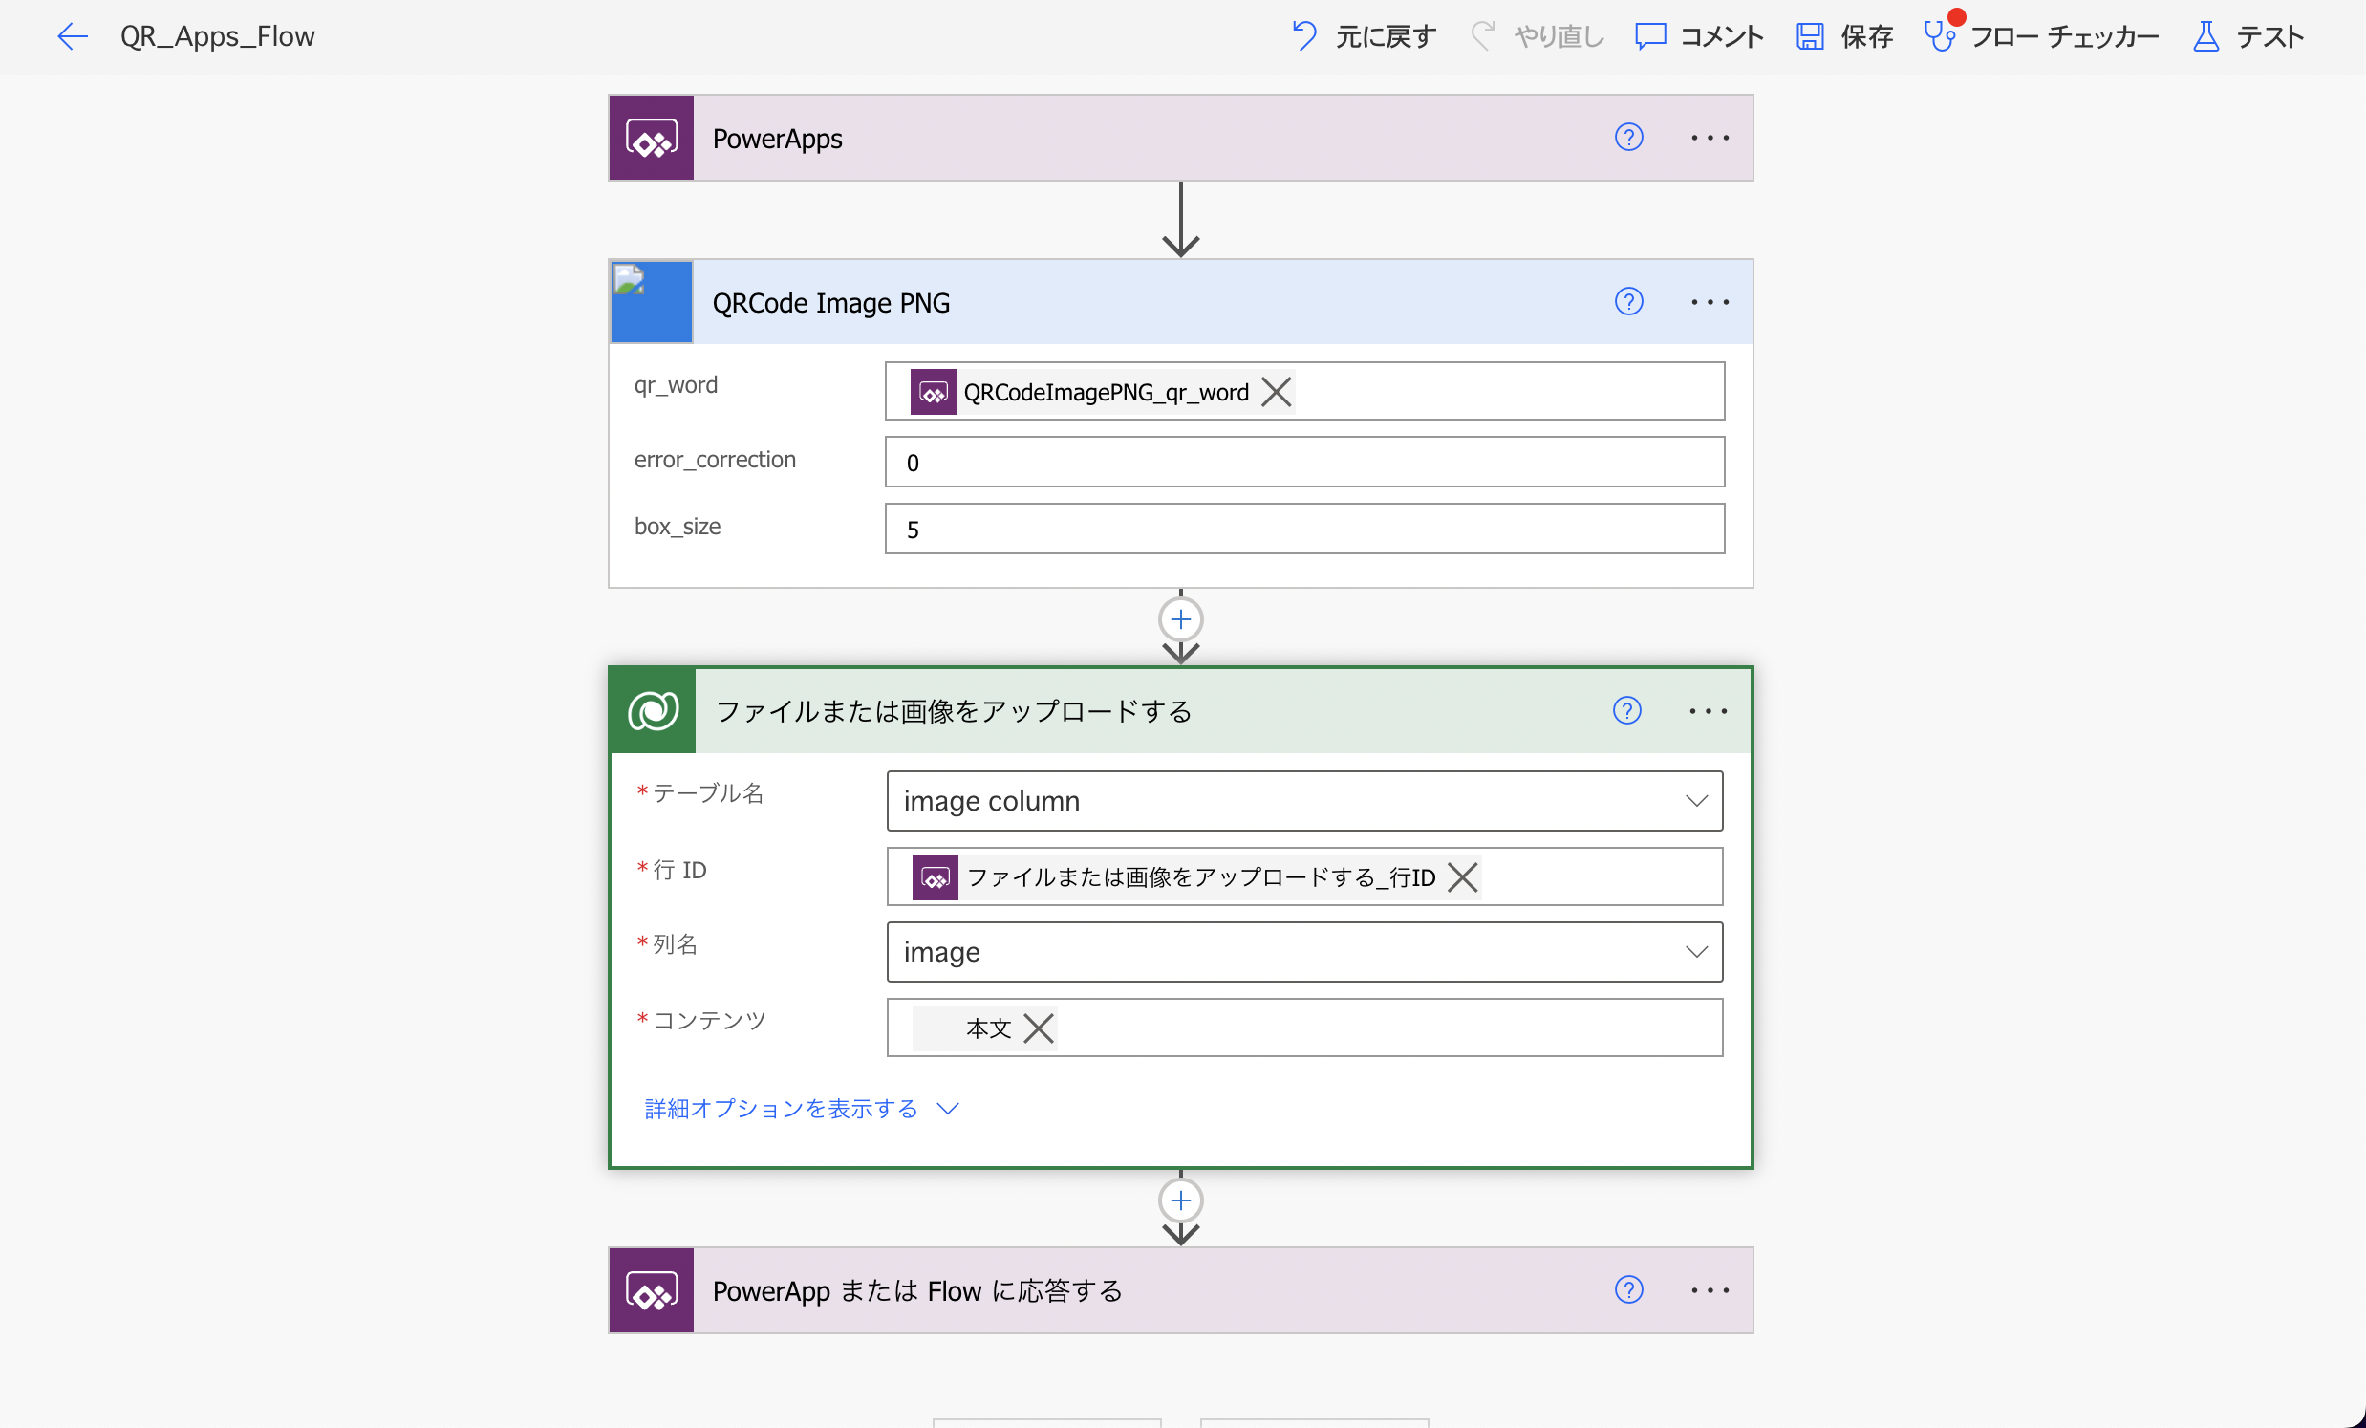
Task: Insert a step after QRCode Image PNG
Action: pyautogui.click(x=1181, y=620)
